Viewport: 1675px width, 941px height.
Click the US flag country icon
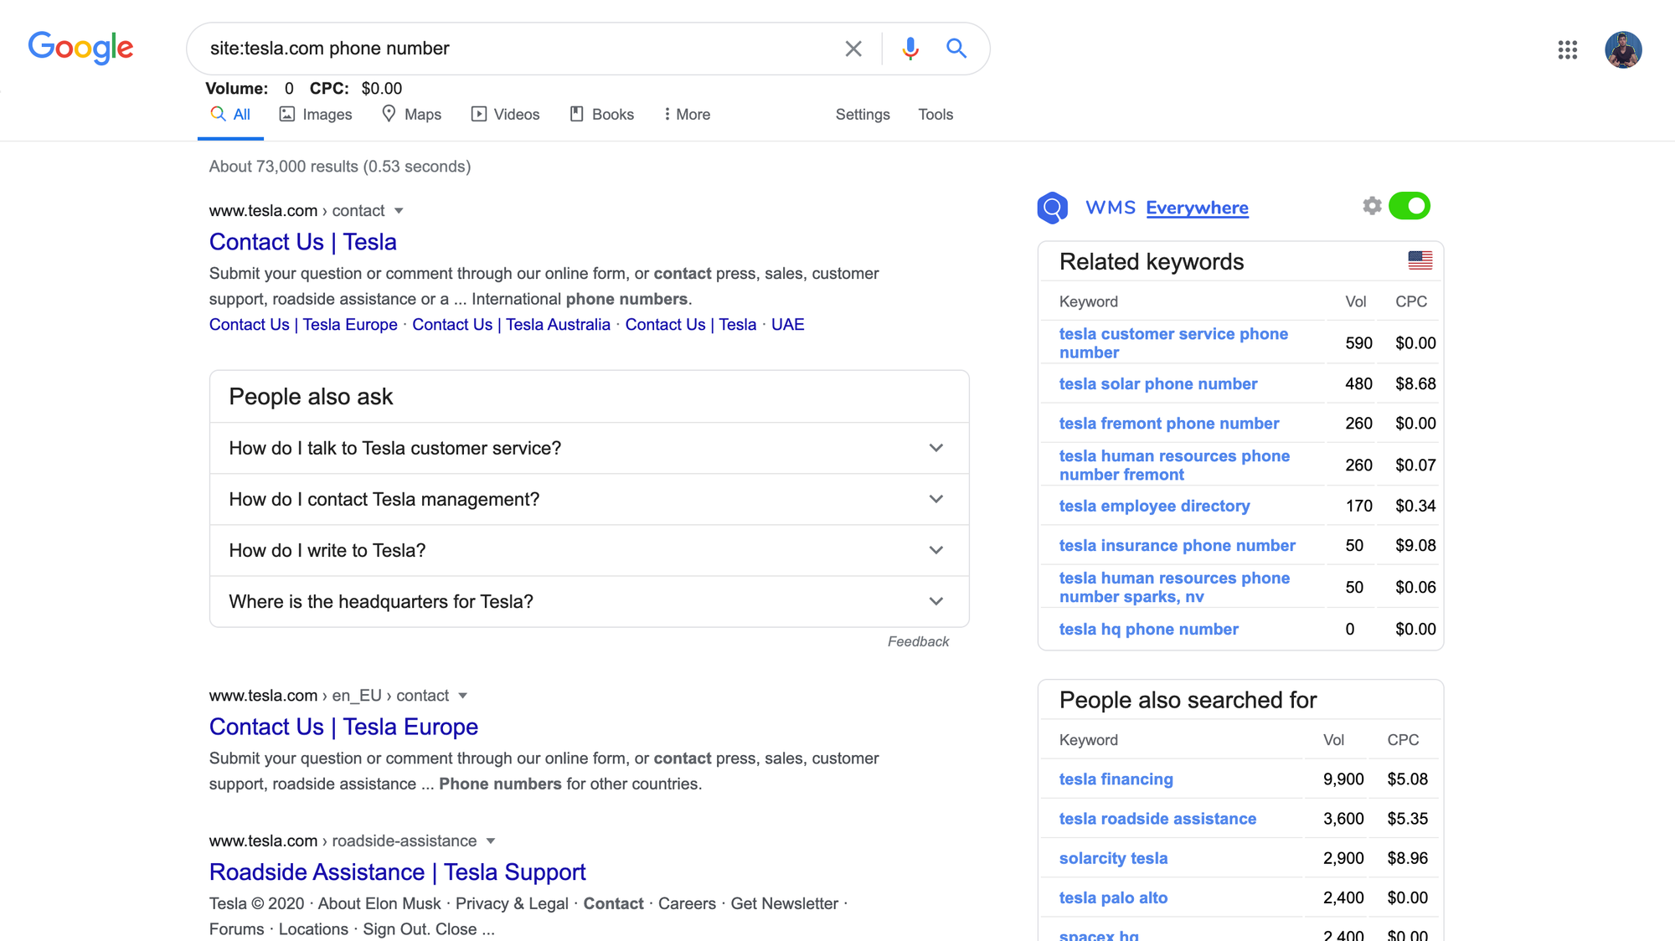click(x=1420, y=260)
